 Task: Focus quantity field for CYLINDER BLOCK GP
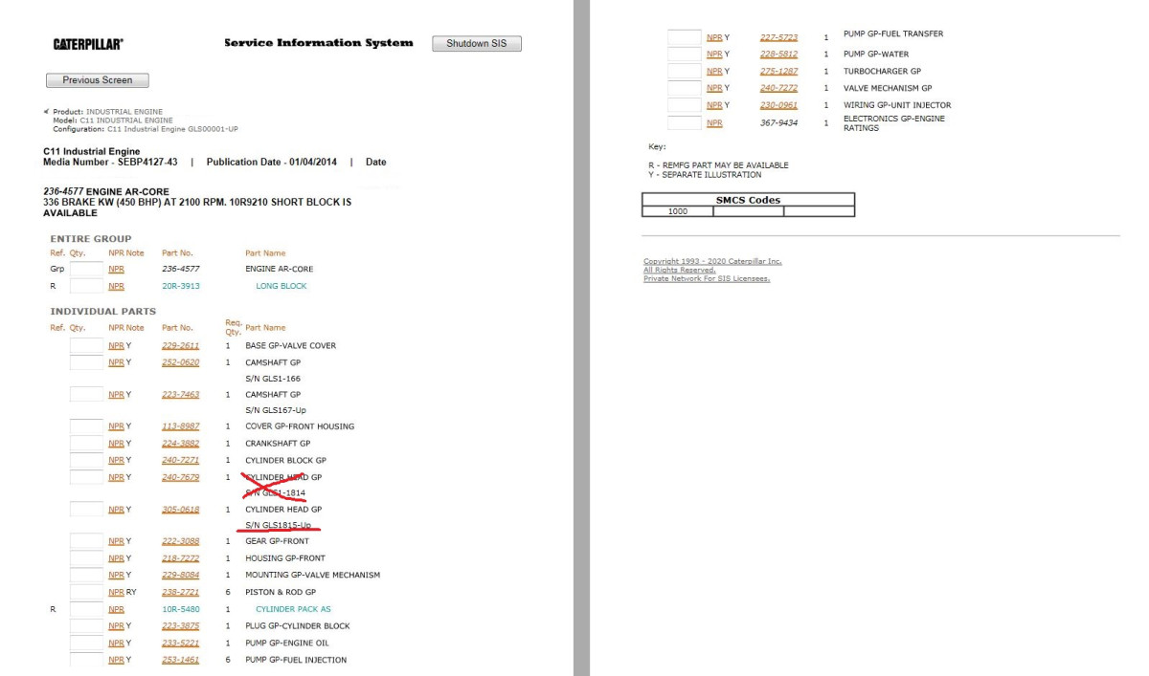(x=86, y=460)
